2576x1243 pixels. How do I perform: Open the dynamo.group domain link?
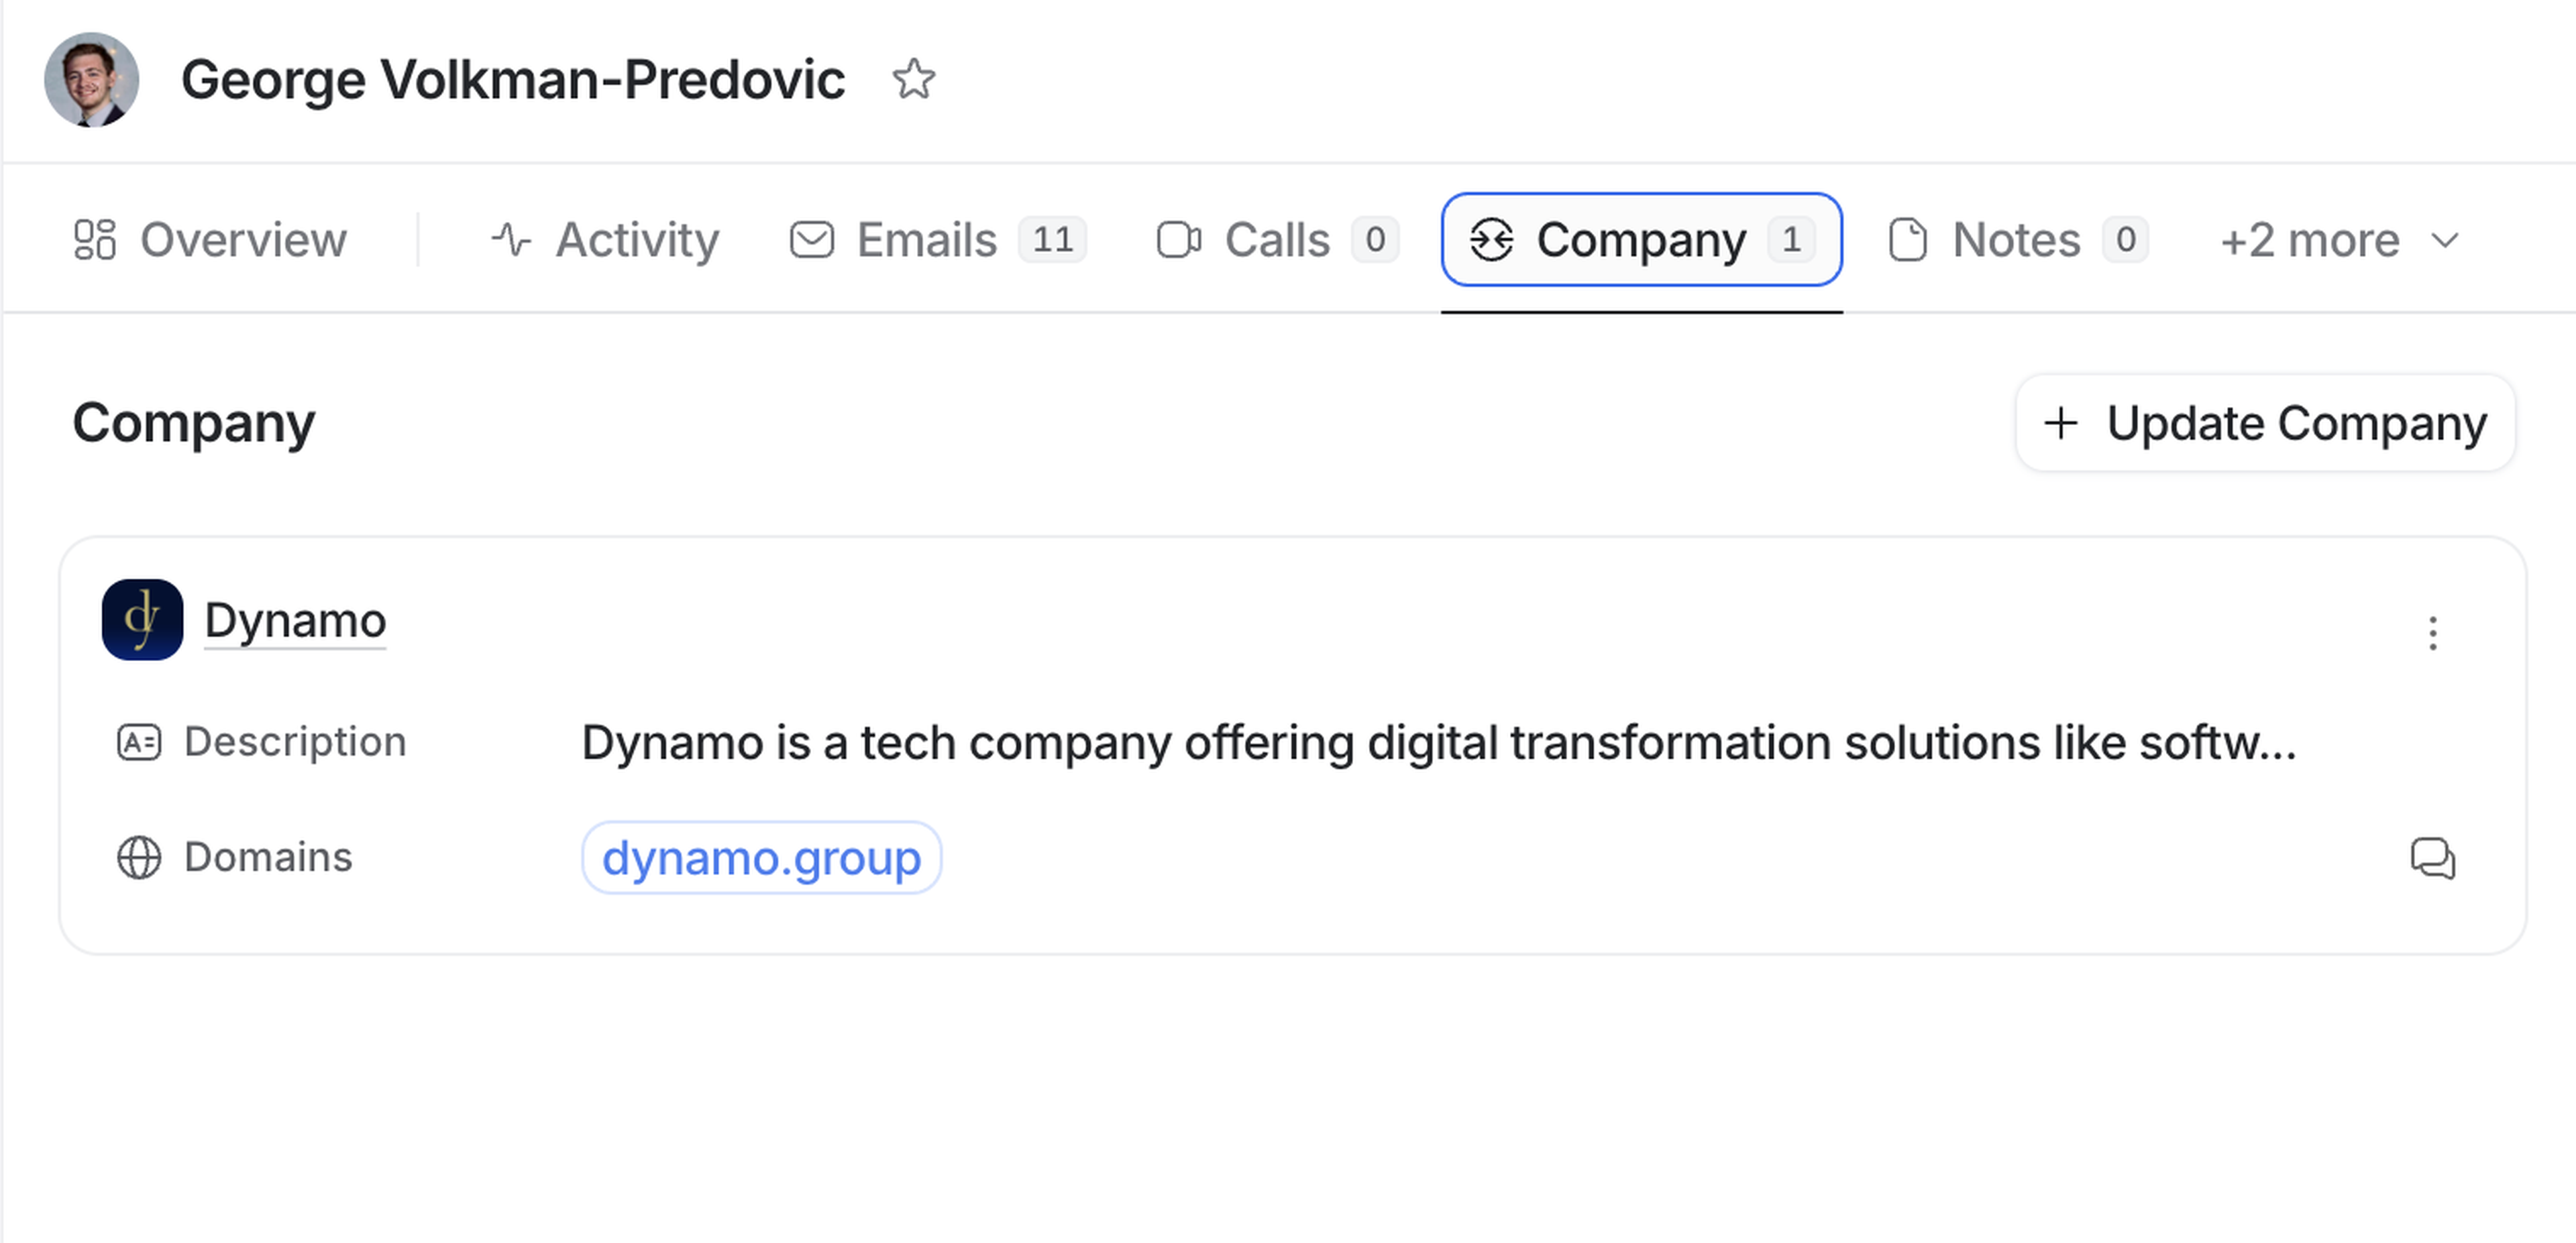pos(761,857)
